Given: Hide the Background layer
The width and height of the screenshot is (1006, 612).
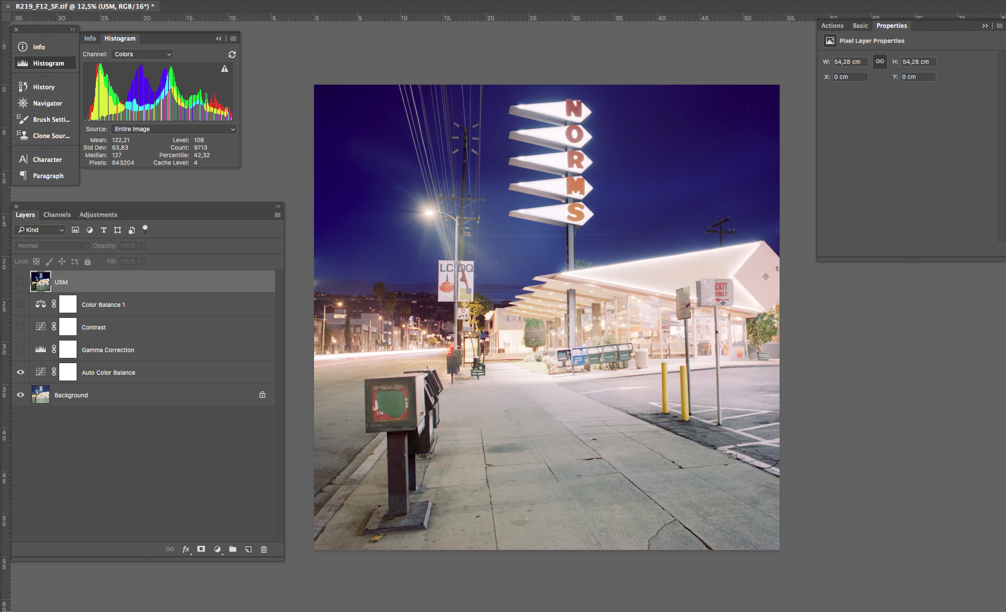Looking at the screenshot, I should (x=21, y=395).
